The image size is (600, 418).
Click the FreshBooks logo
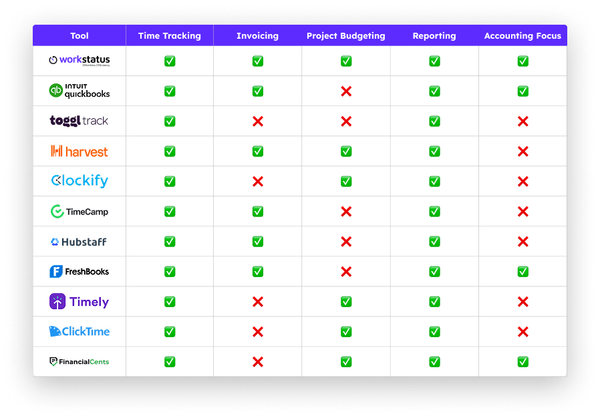(79, 272)
